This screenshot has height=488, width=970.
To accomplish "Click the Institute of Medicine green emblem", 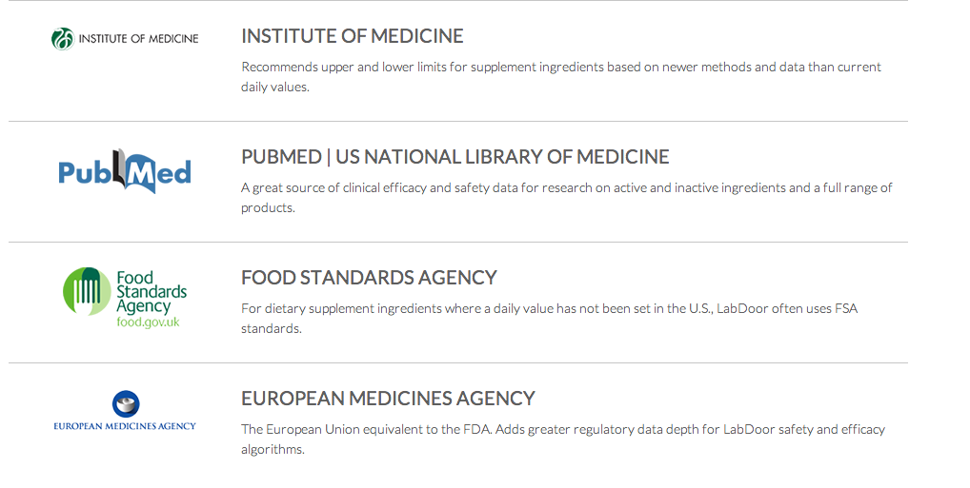I will click(x=62, y=39).
